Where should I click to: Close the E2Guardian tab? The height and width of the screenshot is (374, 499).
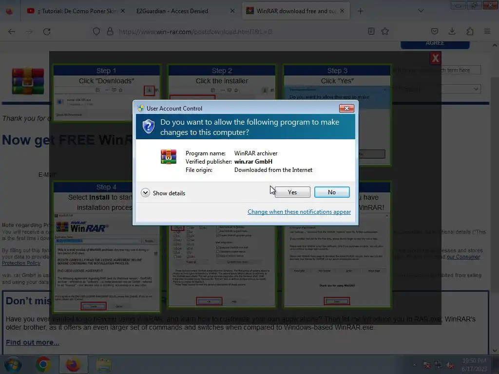click(x=232, y=11)
